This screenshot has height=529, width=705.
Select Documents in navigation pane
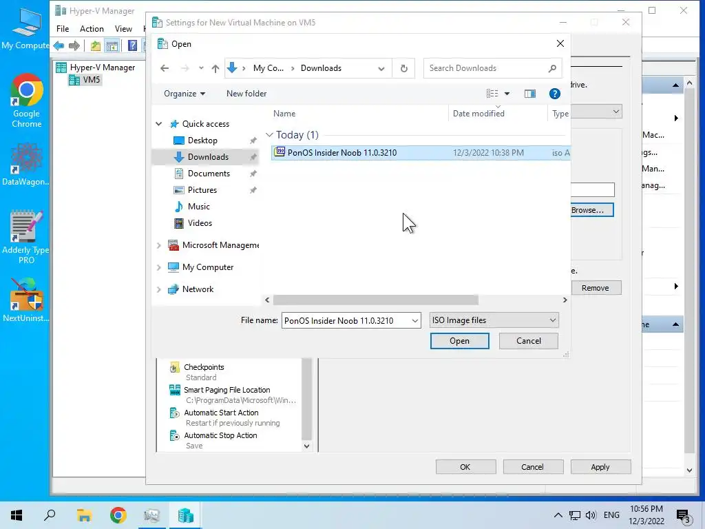pyautogui.click(x=209, y=174)
